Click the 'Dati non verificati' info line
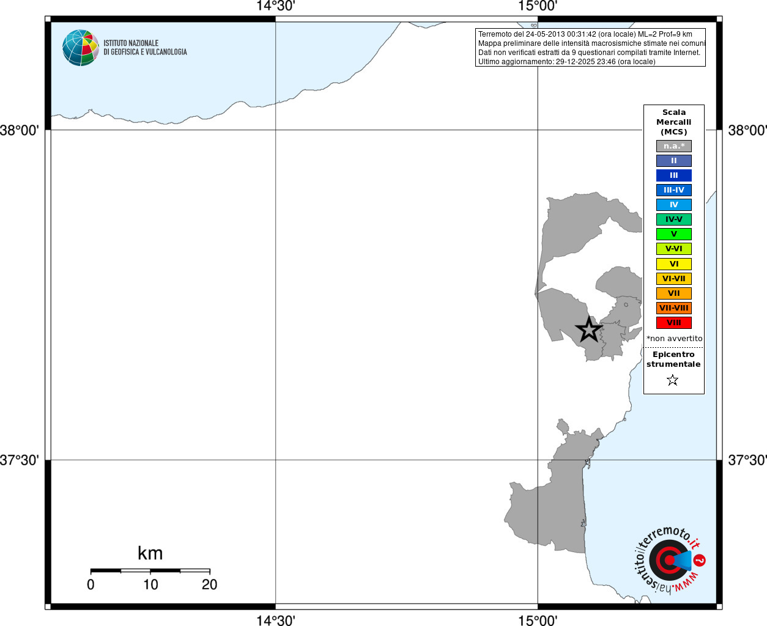 click(x=589, y=53)
